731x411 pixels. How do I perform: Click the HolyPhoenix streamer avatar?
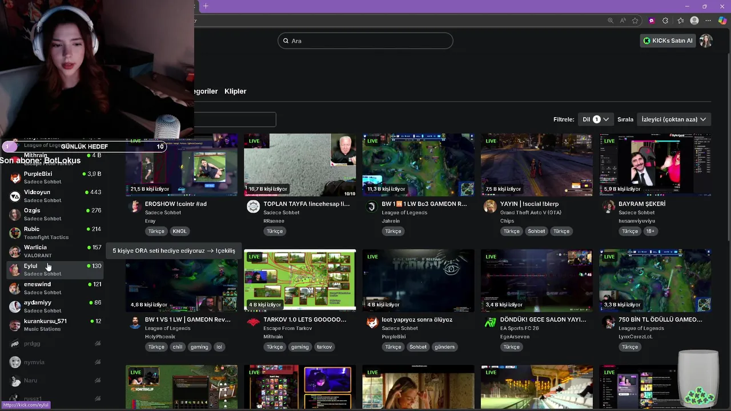point(135,323)
